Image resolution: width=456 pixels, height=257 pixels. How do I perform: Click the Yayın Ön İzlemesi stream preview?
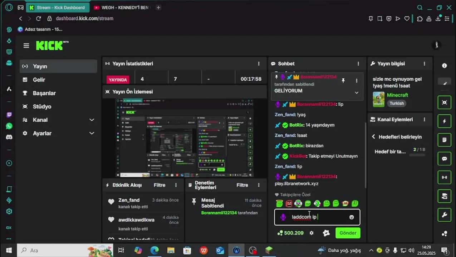(184, 138)
